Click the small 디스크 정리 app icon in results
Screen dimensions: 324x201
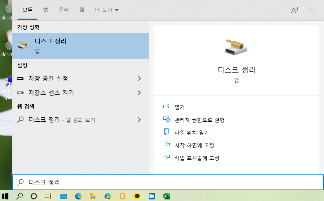point(23,45)
